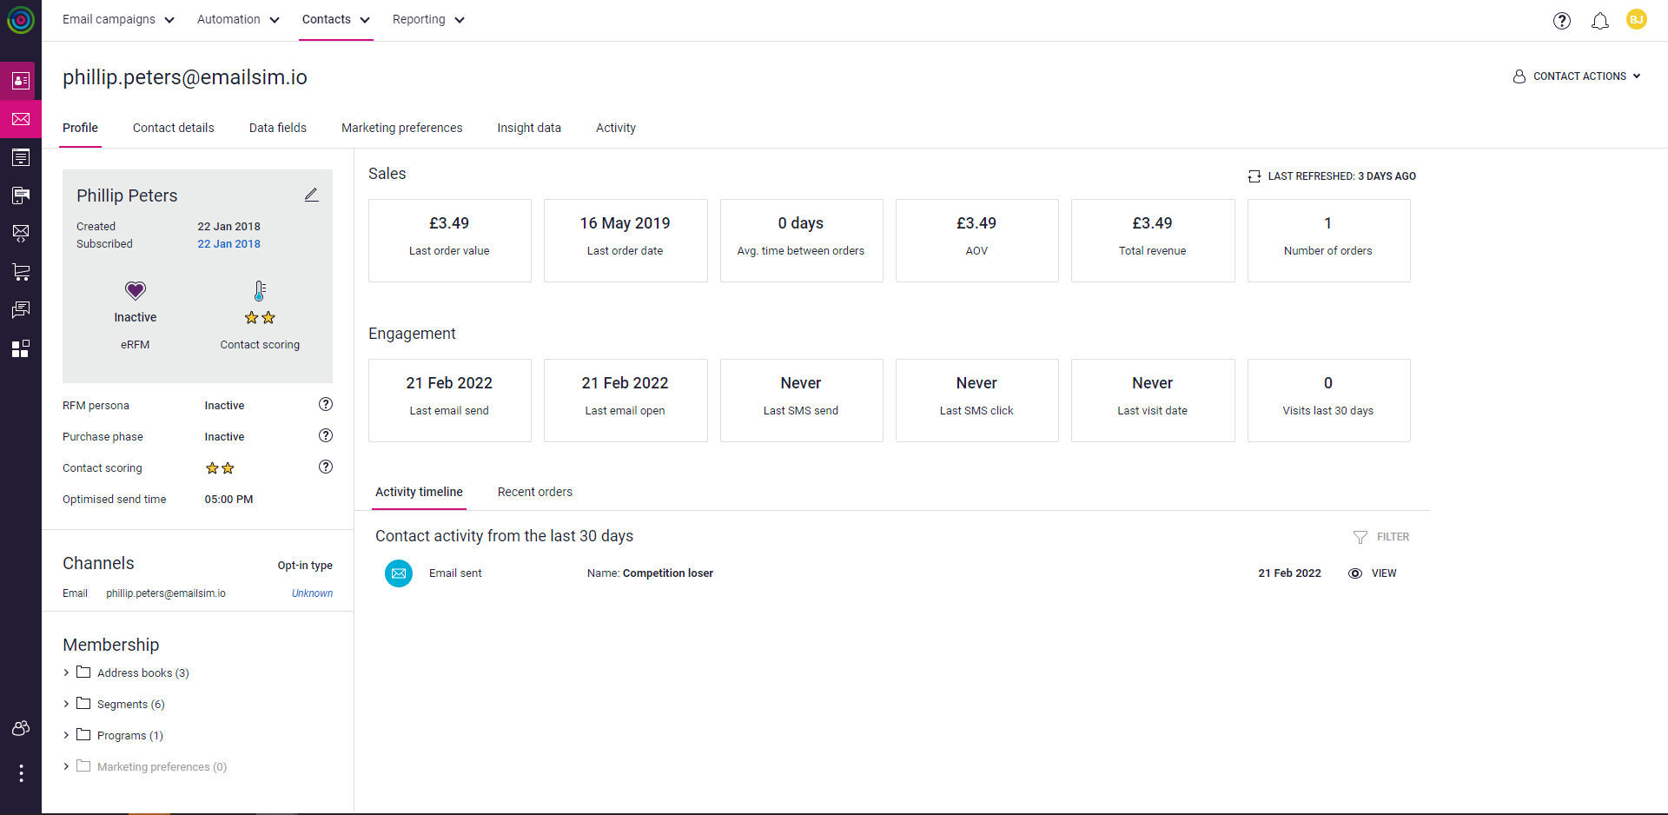Open the chat conversations sidebar icon

(x=21, y=309)
